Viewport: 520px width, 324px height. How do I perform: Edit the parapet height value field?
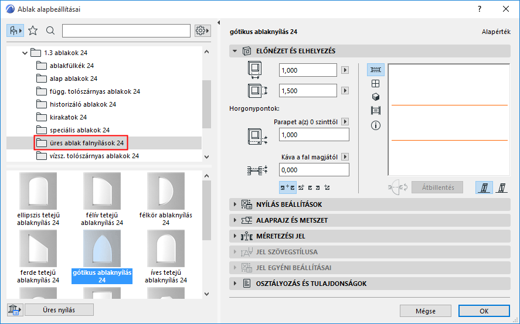(314, 135)
